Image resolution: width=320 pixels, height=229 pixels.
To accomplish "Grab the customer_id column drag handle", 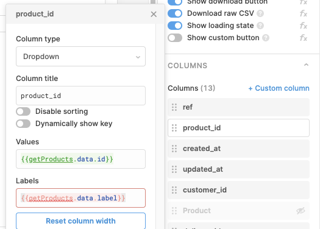I will click(174, 190).
